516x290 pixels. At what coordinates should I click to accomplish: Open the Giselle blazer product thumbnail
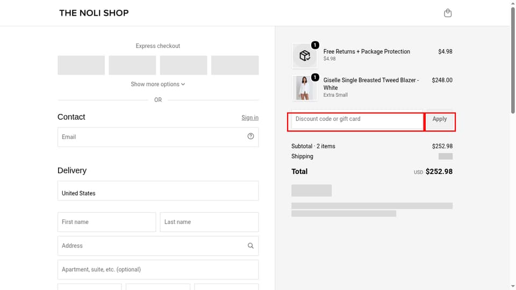(305, 88)
